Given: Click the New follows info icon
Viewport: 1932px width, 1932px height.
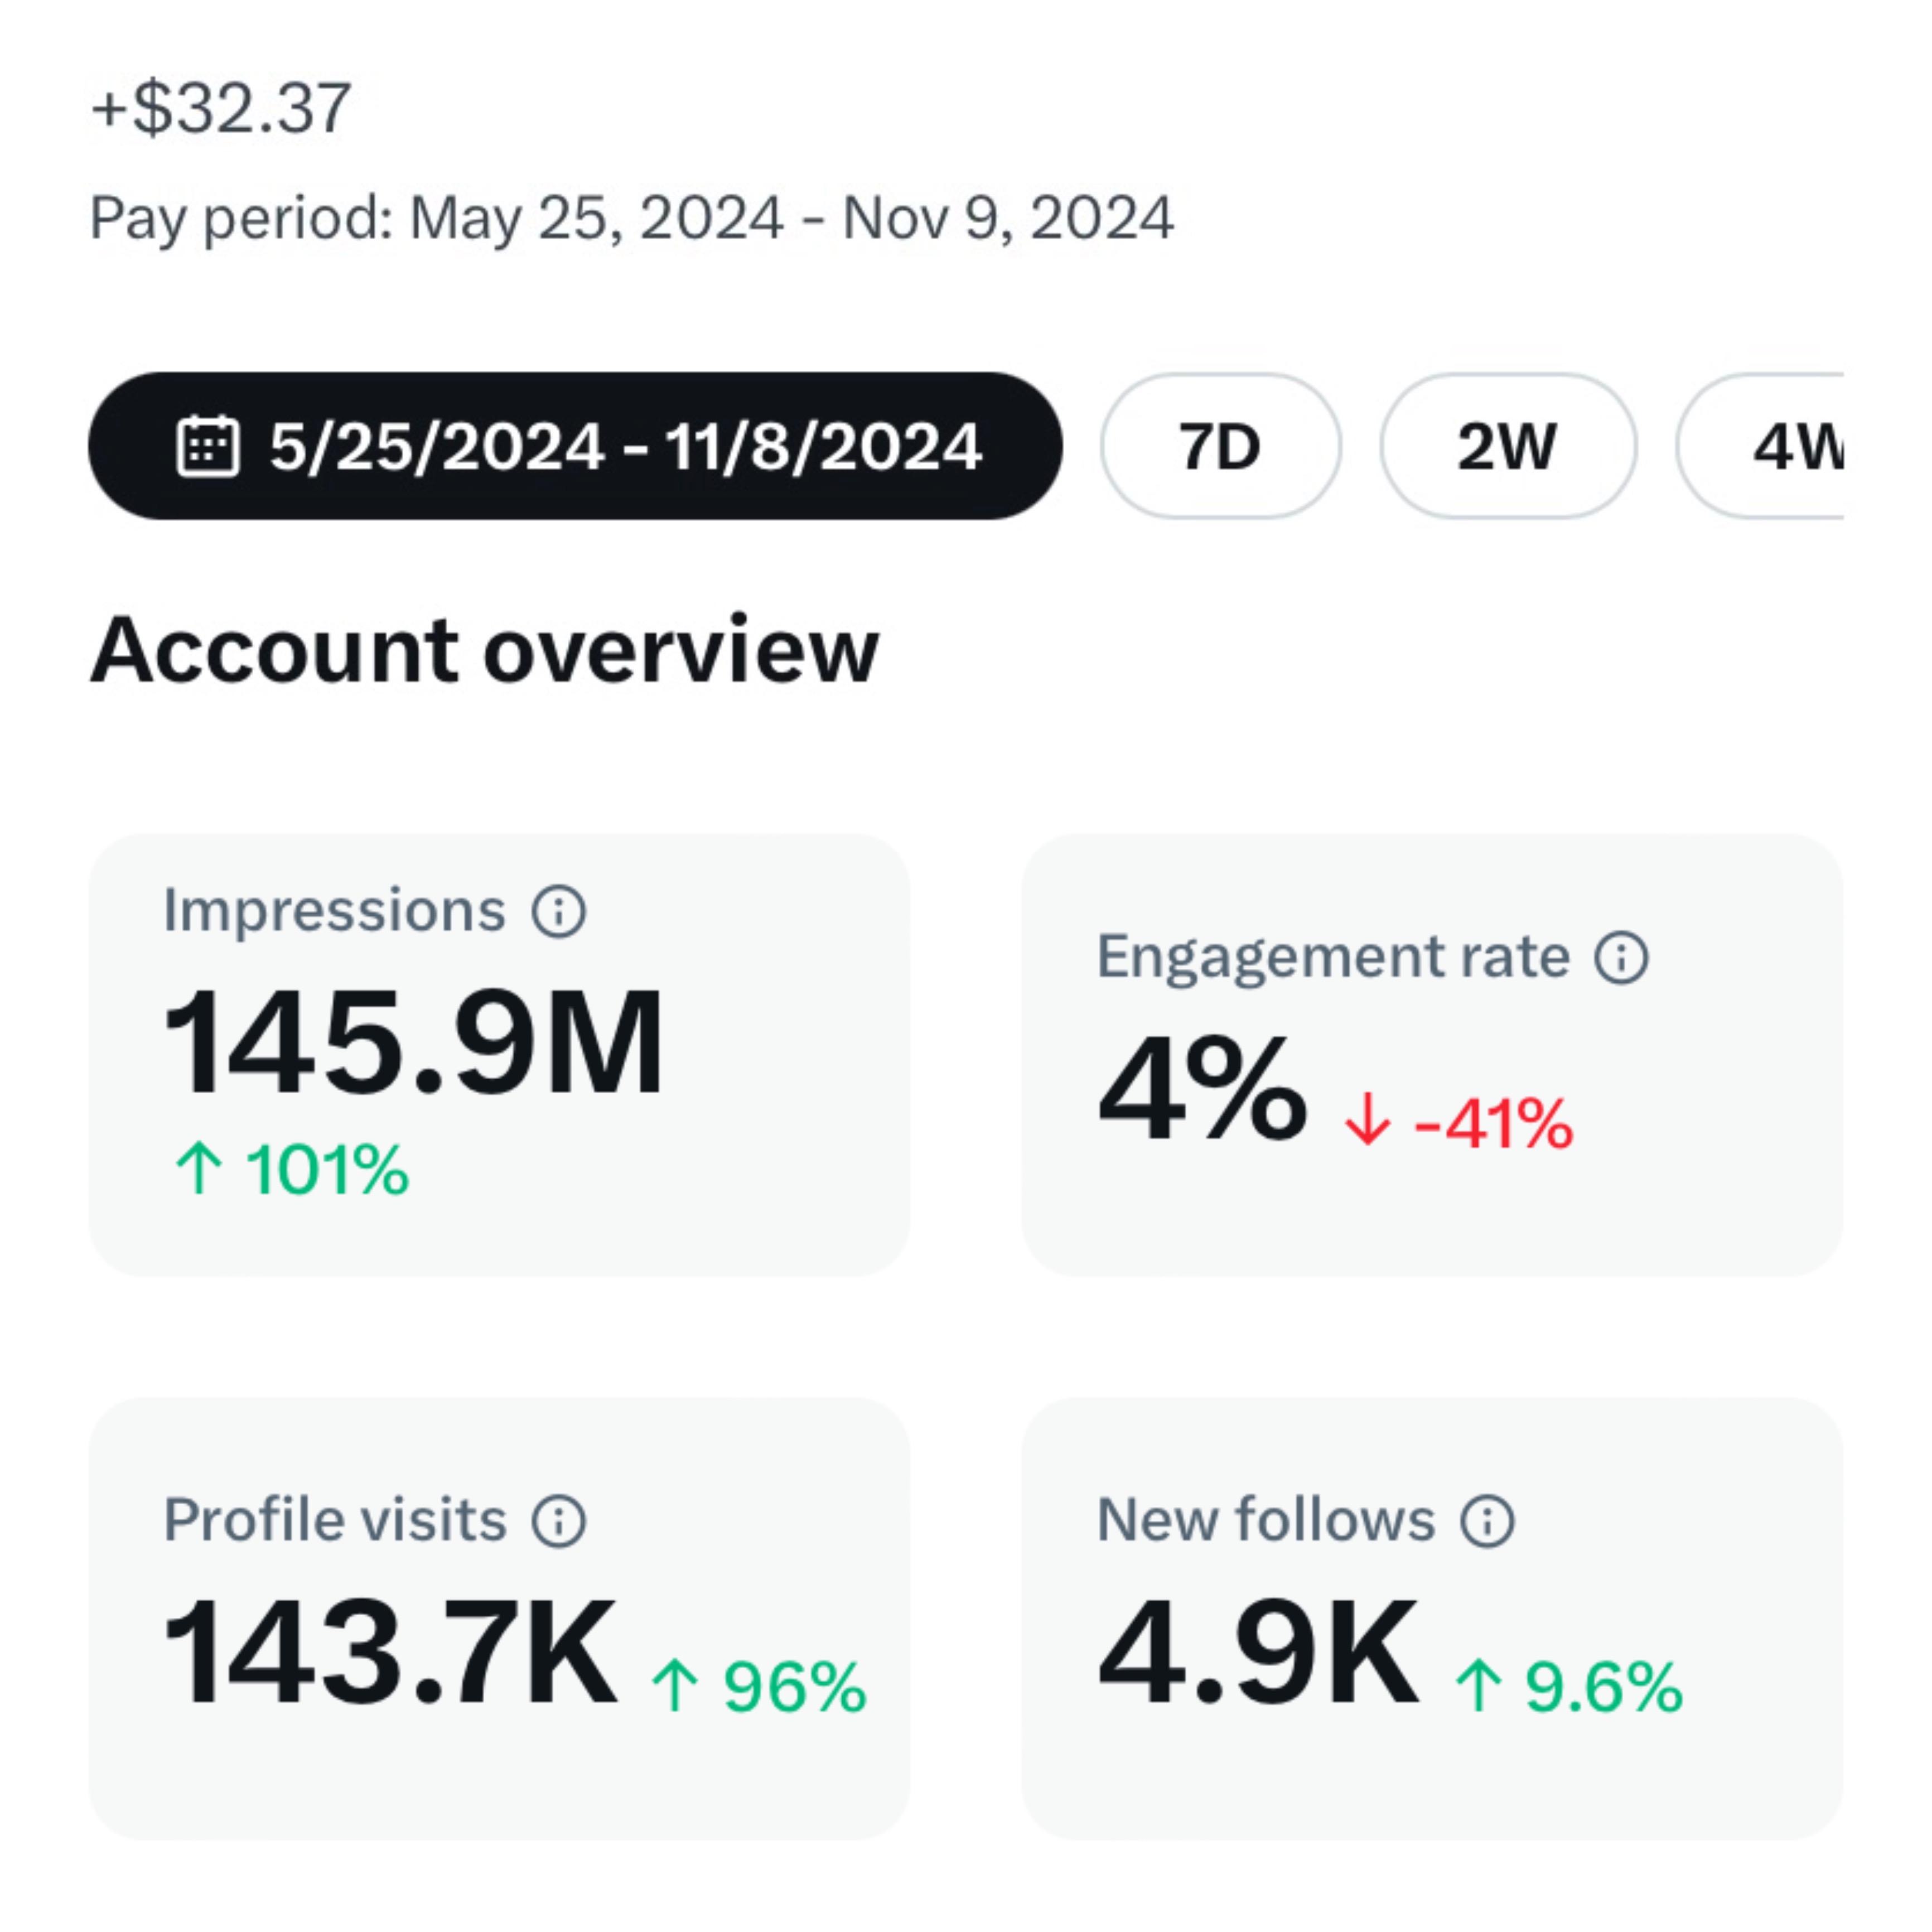Looking at the screenshot, I should (1487, 1521).
